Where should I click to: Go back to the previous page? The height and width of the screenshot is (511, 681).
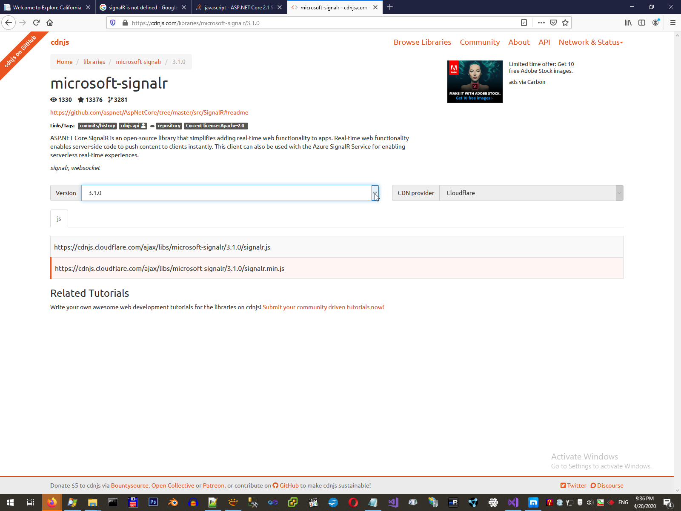pyautogui.click(x=9, y=23)
